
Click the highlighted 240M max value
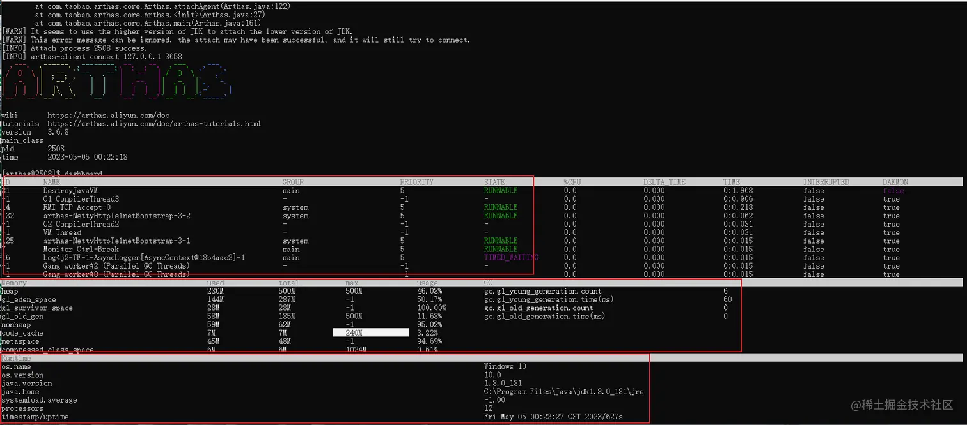(x=370, y=332)
